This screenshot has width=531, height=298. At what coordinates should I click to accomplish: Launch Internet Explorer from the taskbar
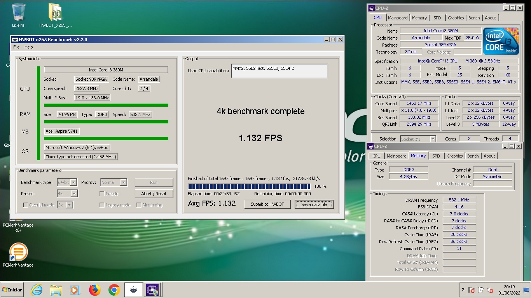37,290
